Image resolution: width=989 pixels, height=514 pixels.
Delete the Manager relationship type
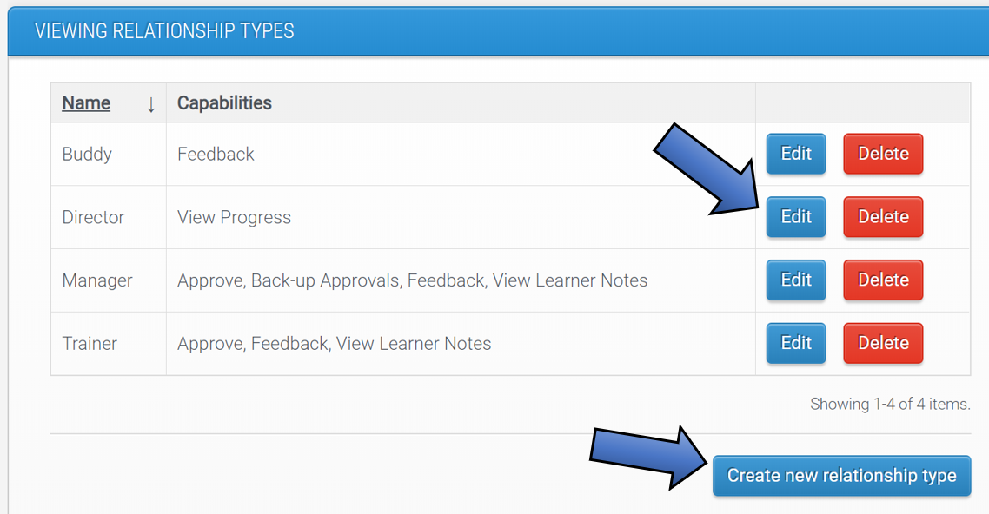click(882, 280)
